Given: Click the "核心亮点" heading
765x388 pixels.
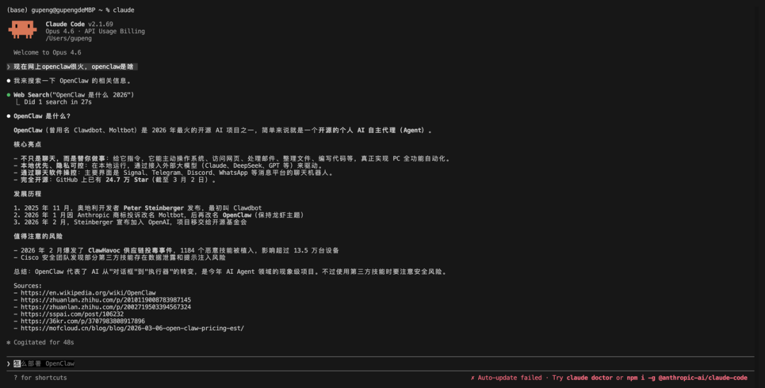Looking at the screenshot, I should 28,144.
